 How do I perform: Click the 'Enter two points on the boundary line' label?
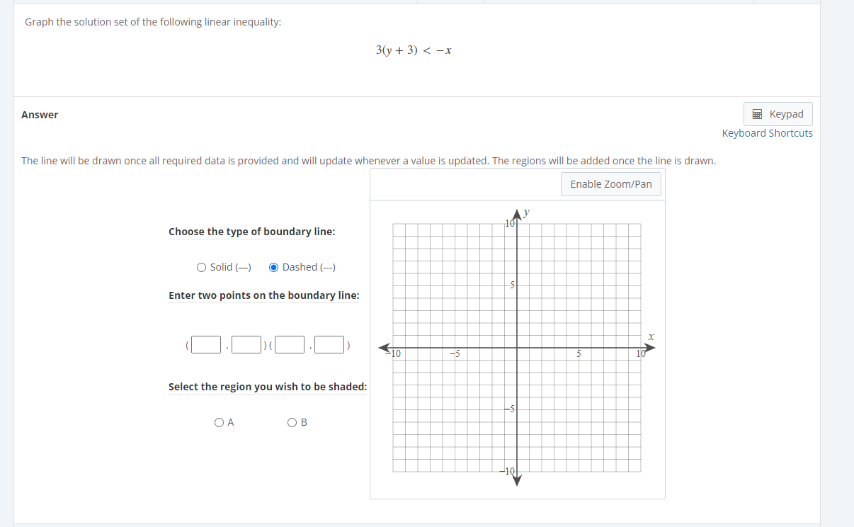[263, 295]
